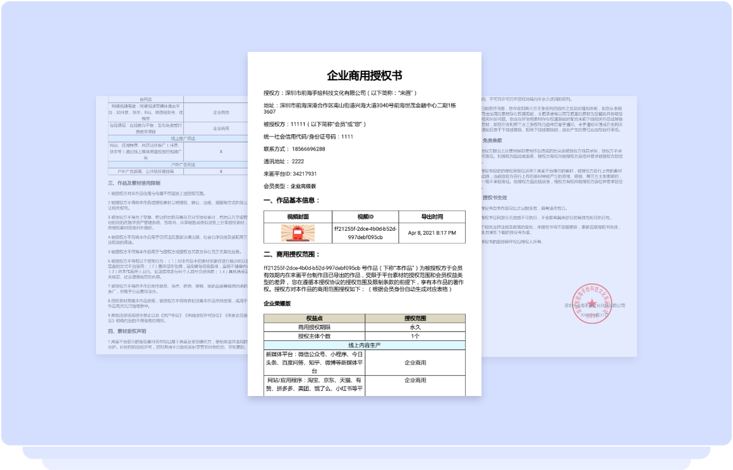Select the 来画平台ID: 34217931 line

[290, 174]
